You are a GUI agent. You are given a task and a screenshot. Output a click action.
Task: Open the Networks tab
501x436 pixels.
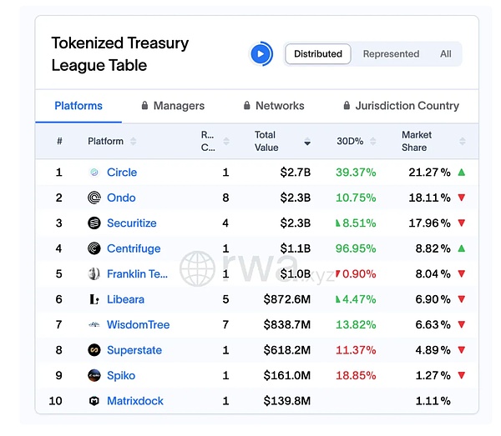(x=274, y=106)
